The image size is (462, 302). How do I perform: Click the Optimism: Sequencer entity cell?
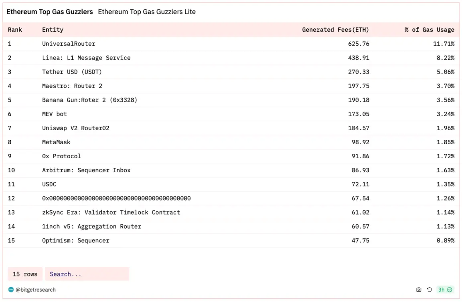pyautogui.click(x=76, y=241)
